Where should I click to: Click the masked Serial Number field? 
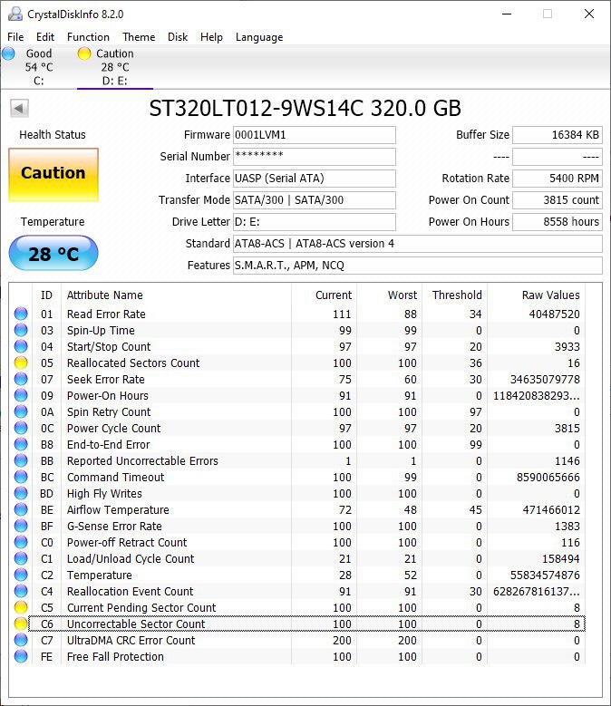[x=315, y=156]
